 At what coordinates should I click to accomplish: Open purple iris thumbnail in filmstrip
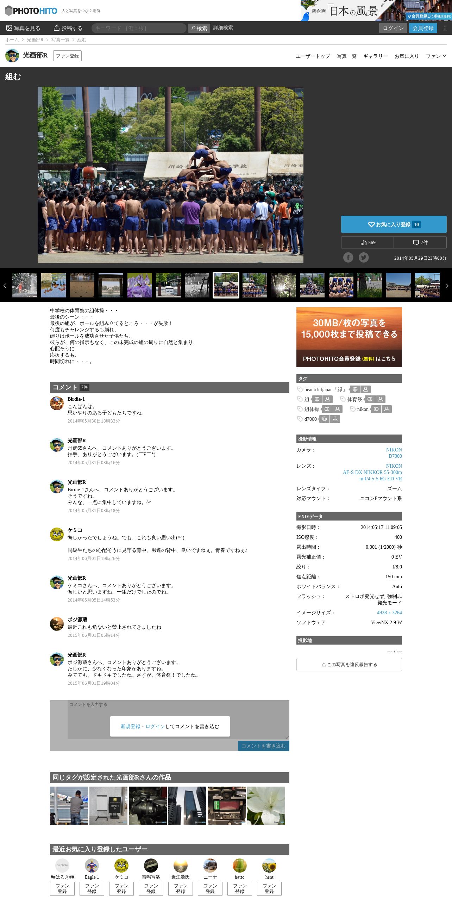(140, 285)
